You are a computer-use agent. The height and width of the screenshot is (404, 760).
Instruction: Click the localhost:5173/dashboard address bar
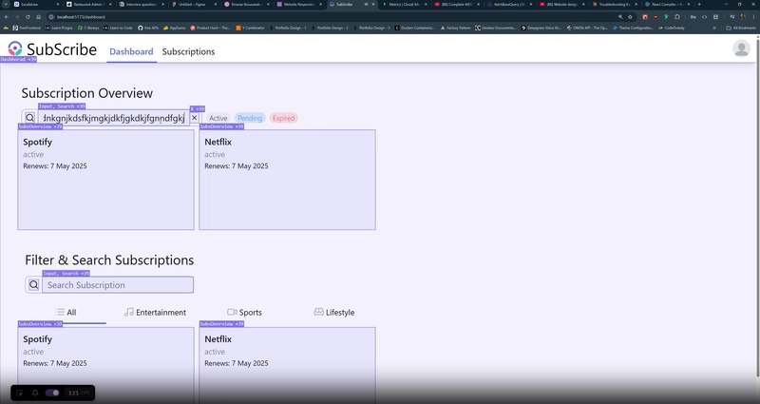(334, 16)
